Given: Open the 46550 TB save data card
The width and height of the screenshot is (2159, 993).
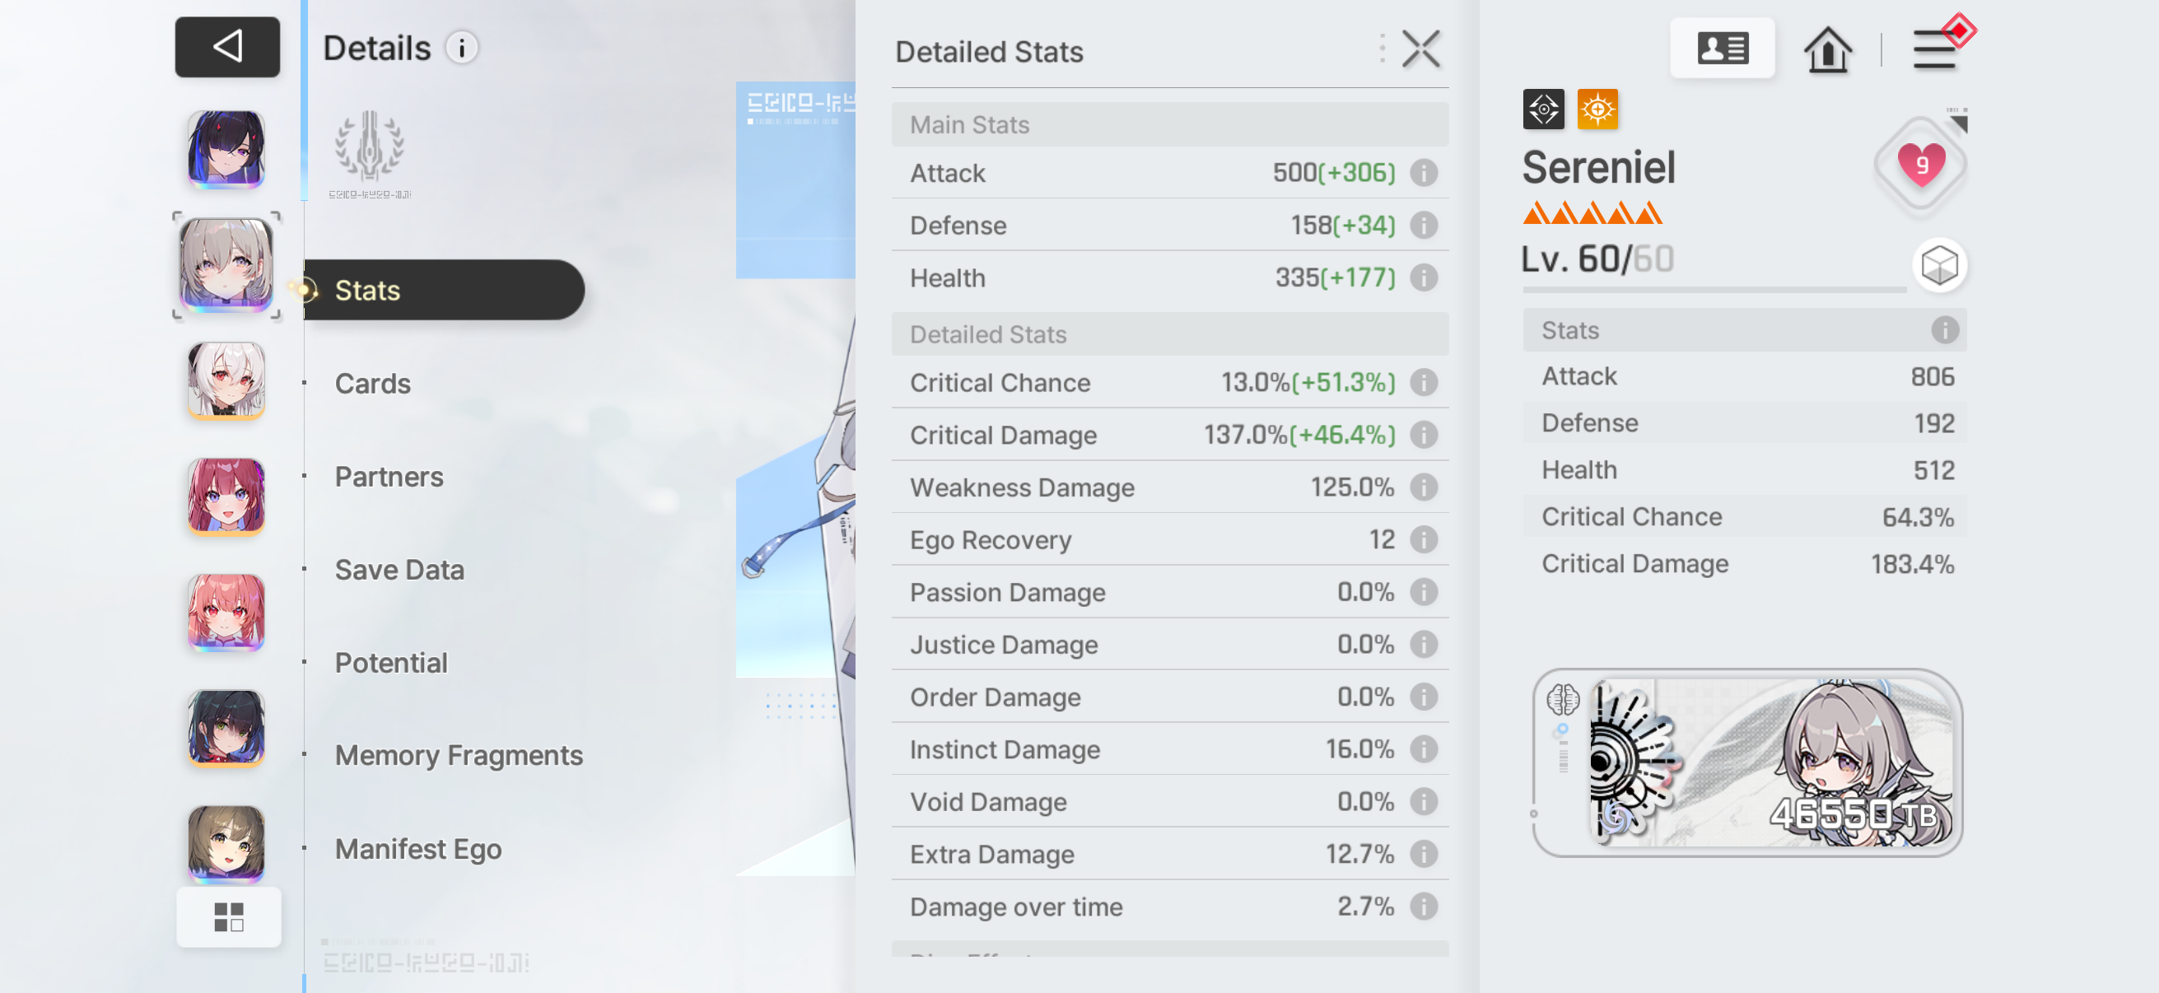Looking at the screenshot, I should pyautogui.click(x=1746, y=762).
